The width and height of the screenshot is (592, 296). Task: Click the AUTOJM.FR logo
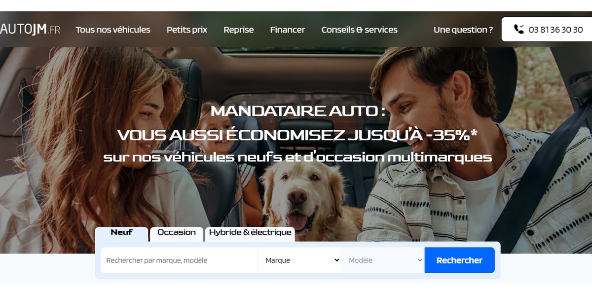click(30, 30)
